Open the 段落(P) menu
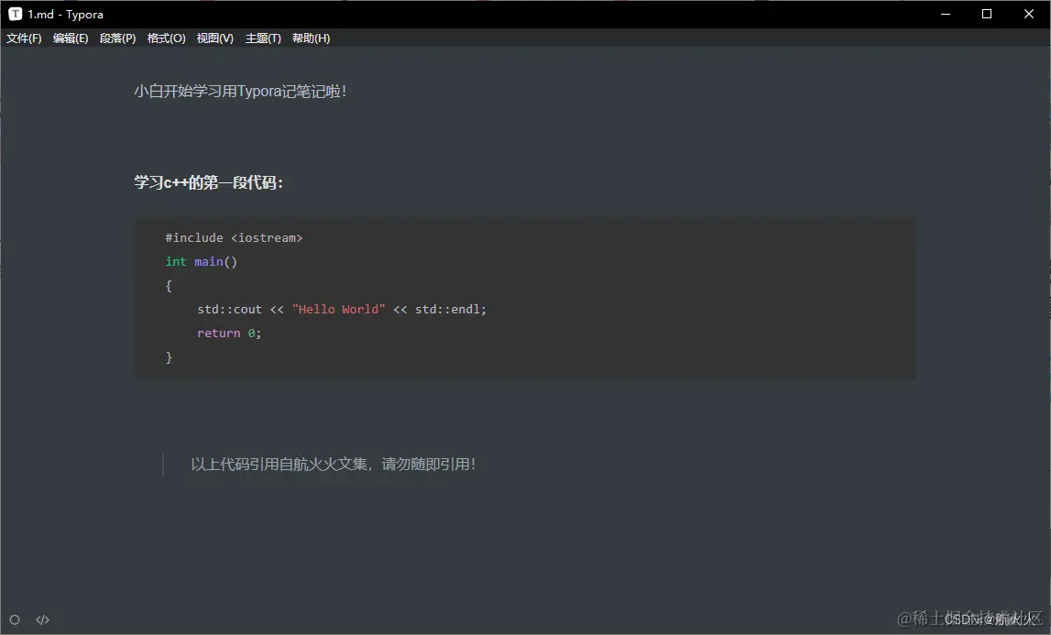This screenshot has width=1051, height=635. (117, 38)
